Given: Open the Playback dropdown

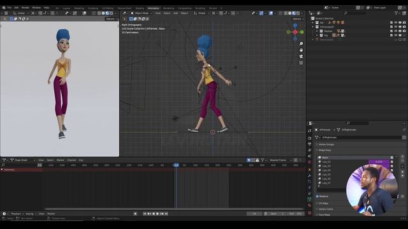Looking at the screenshot, I should click(17, 214).
